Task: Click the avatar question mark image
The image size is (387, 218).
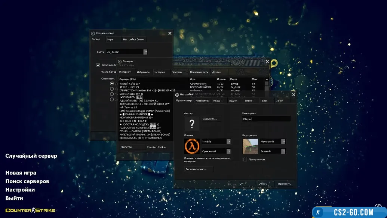Action: click(192, 124)
